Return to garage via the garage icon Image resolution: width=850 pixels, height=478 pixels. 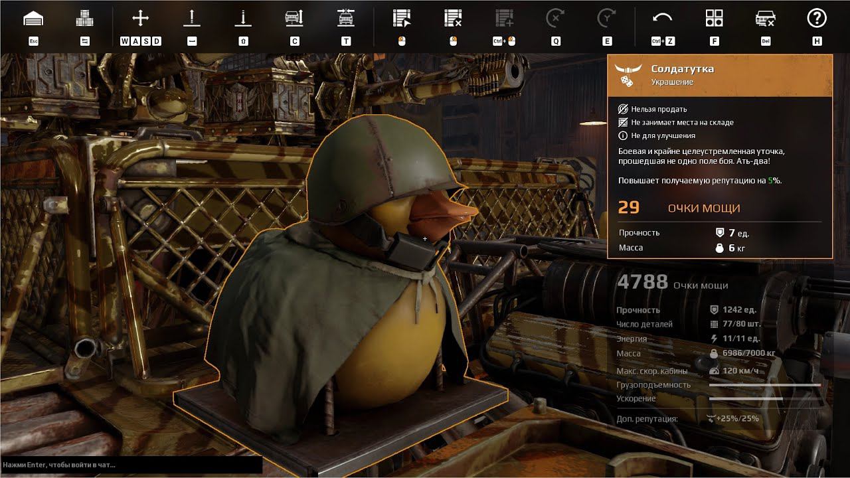(33, 19)
